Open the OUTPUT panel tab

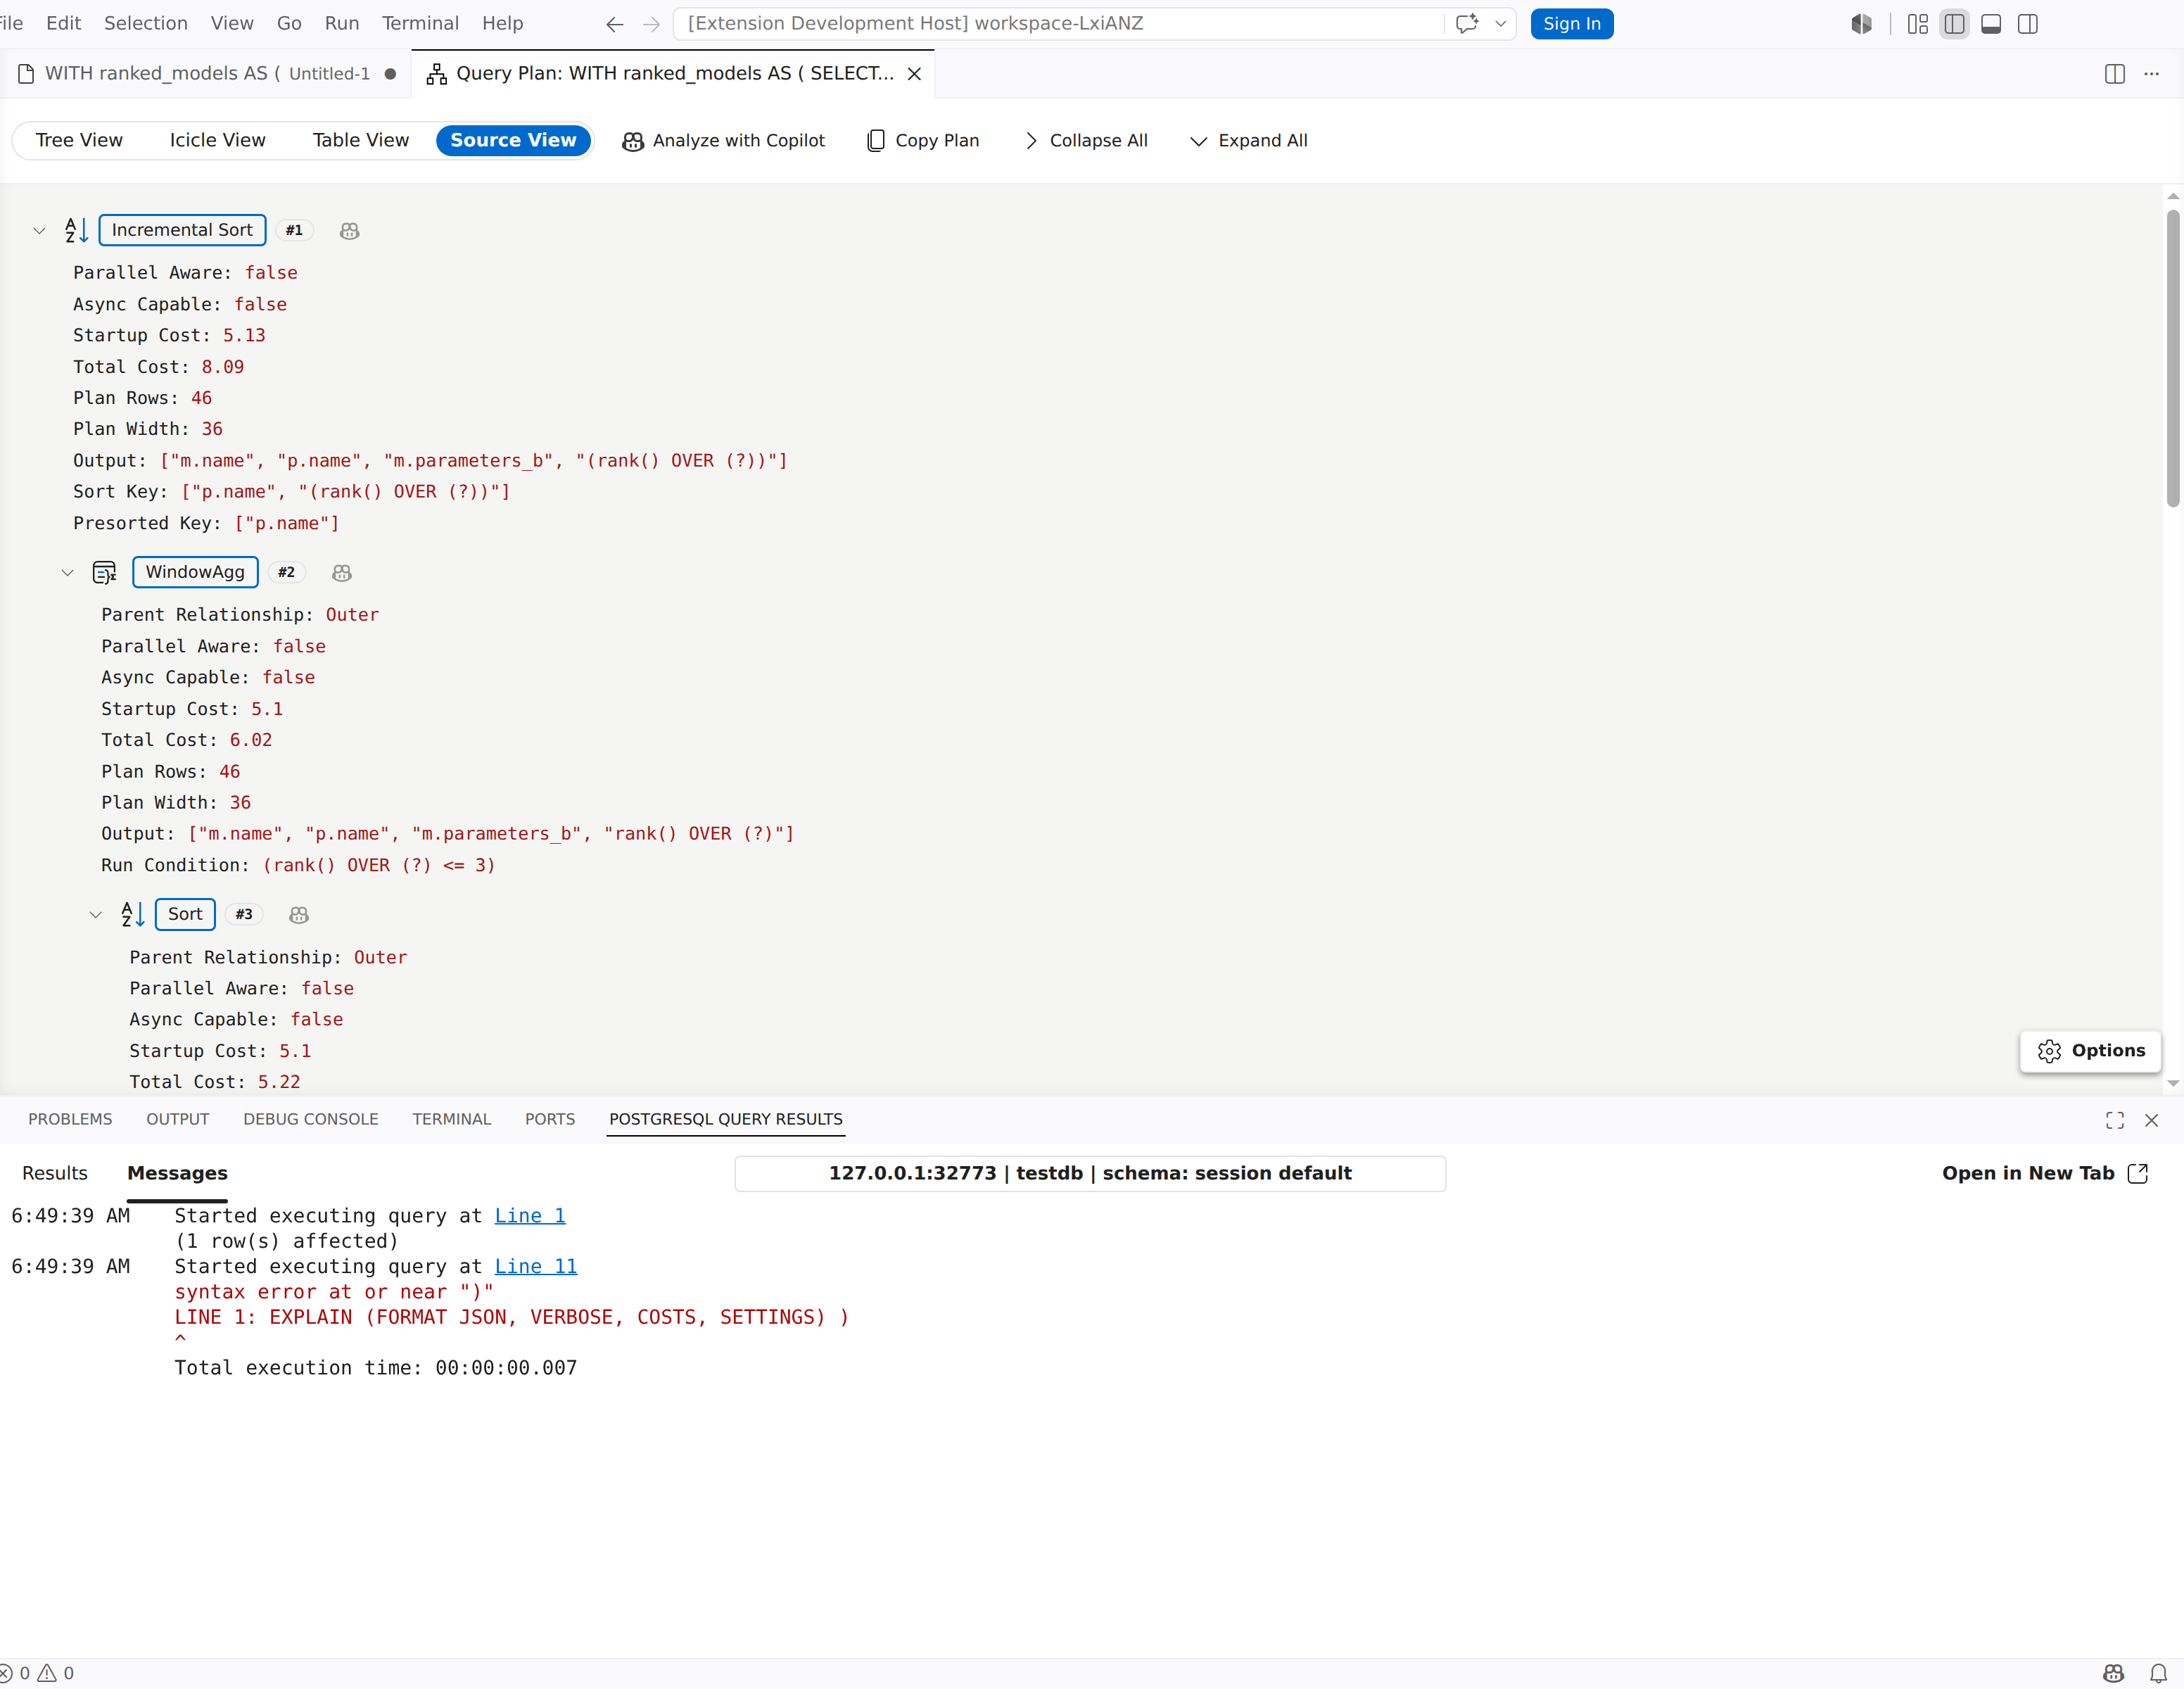[x=178, y=1120]
